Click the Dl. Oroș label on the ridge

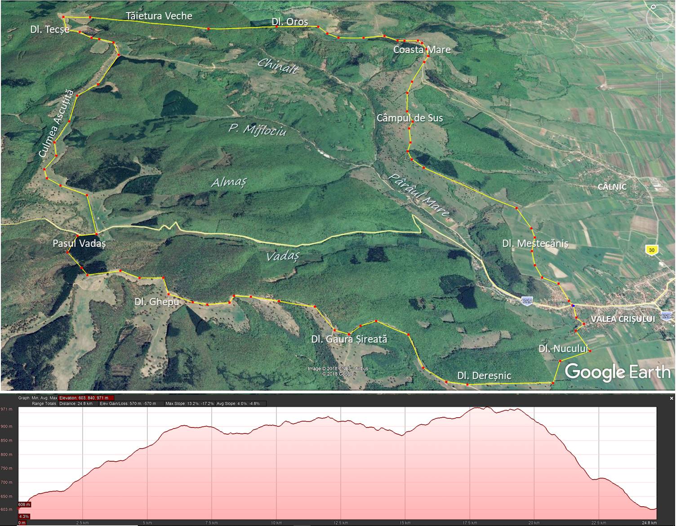click(x=290, y=22)
